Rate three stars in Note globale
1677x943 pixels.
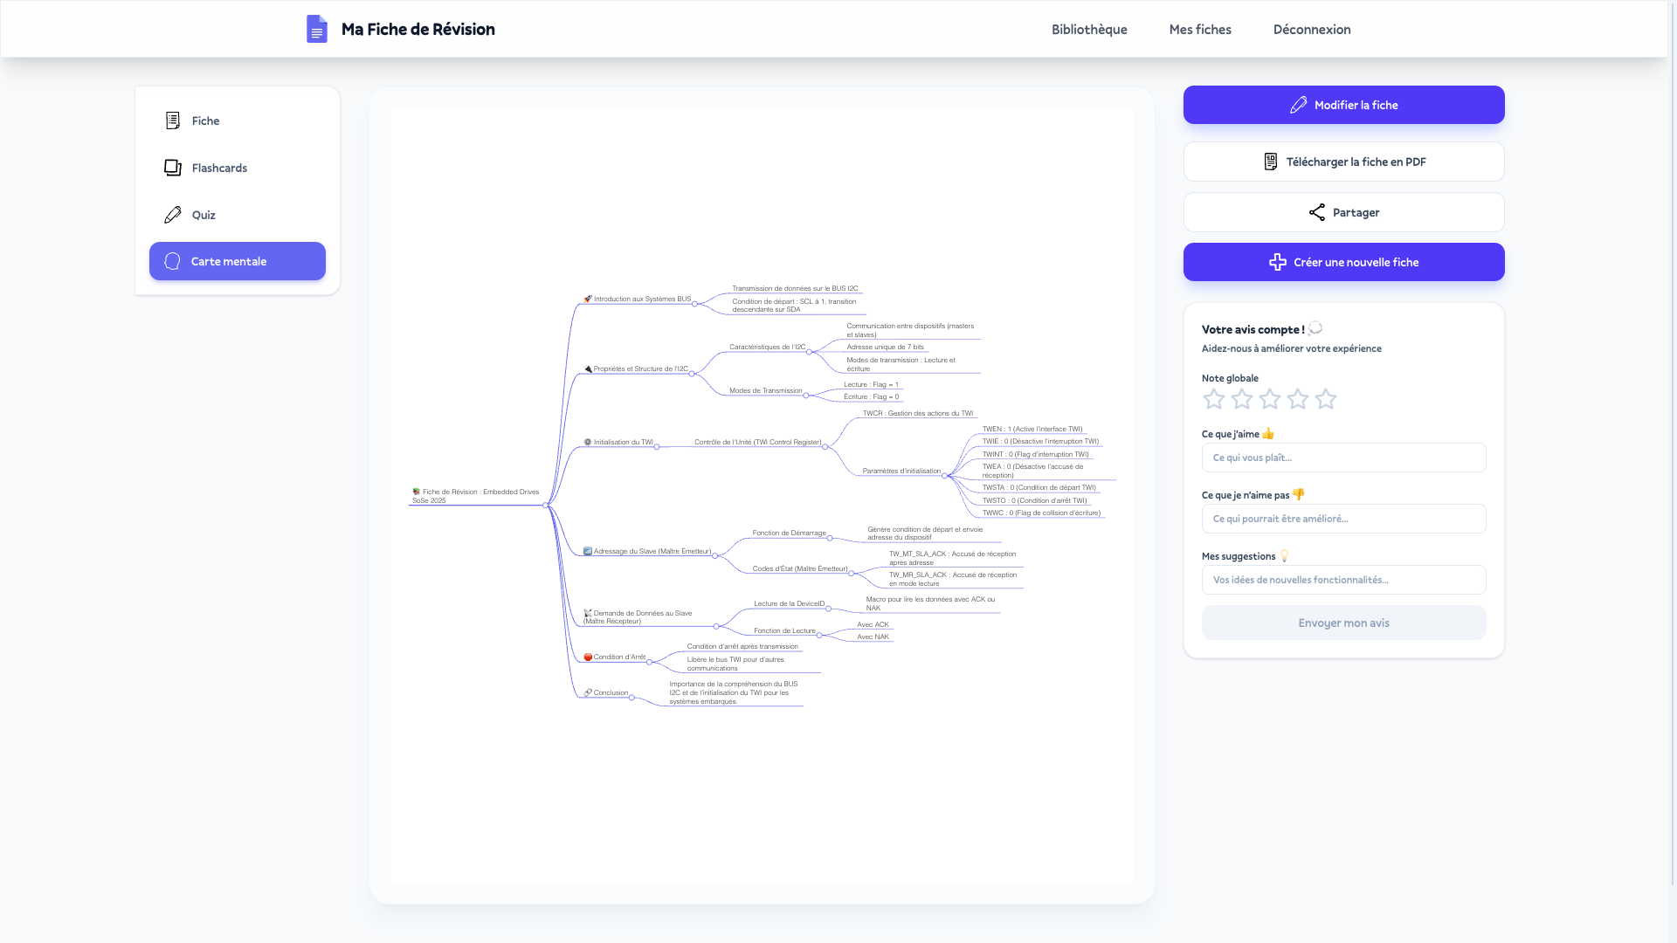pyautogui.click(x=1270, y=399)
